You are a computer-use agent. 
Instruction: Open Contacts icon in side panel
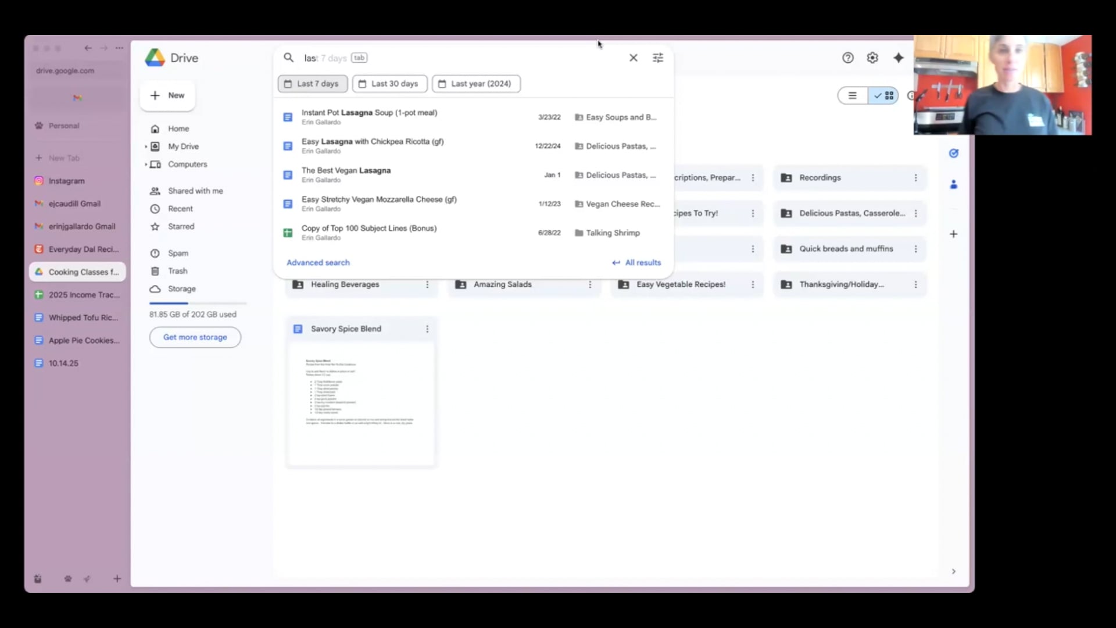pos(954,184)
